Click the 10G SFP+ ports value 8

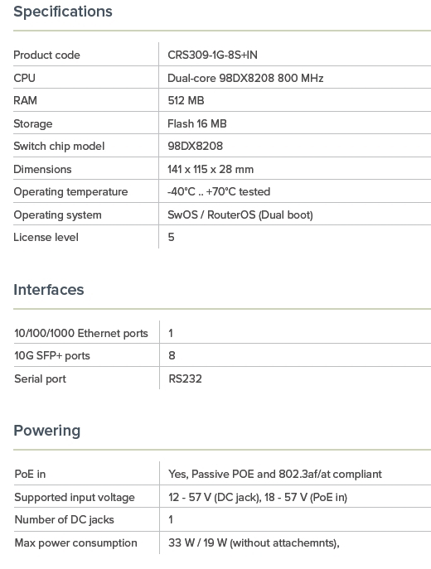coord(172,355)
